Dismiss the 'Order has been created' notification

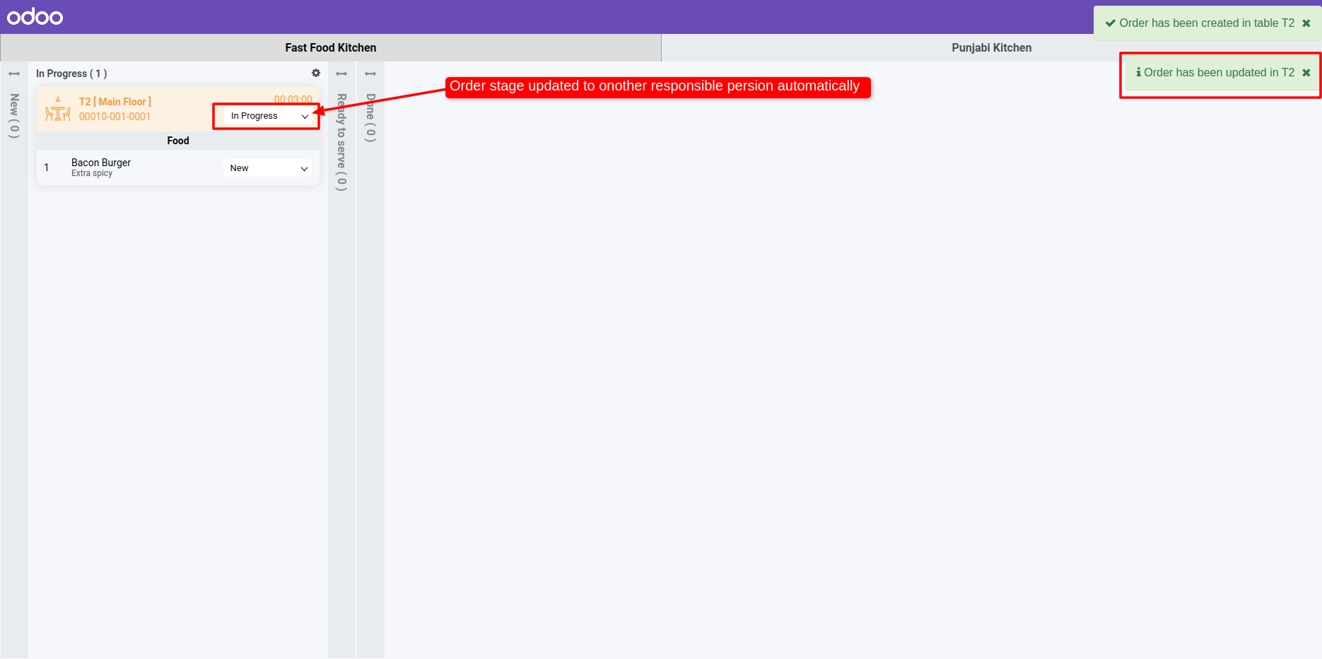click(1306, 23)
